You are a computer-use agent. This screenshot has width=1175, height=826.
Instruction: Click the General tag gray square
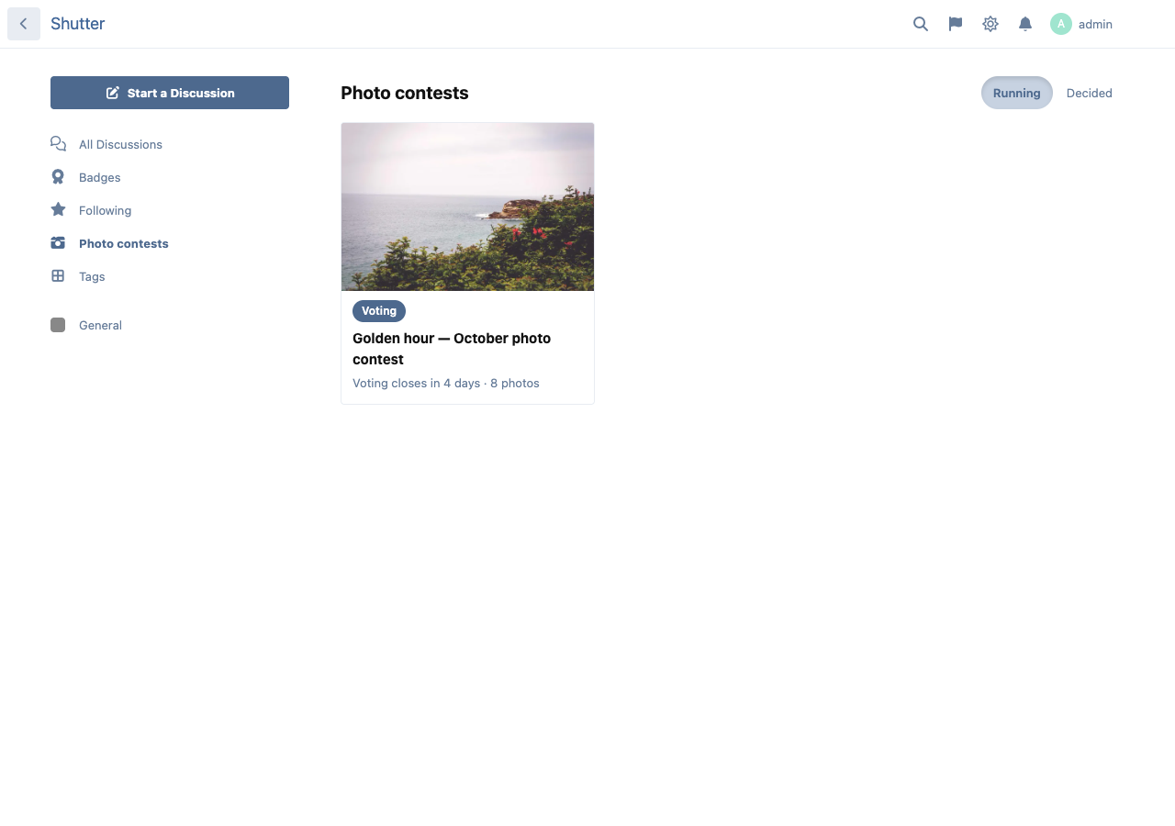[58, 325]
